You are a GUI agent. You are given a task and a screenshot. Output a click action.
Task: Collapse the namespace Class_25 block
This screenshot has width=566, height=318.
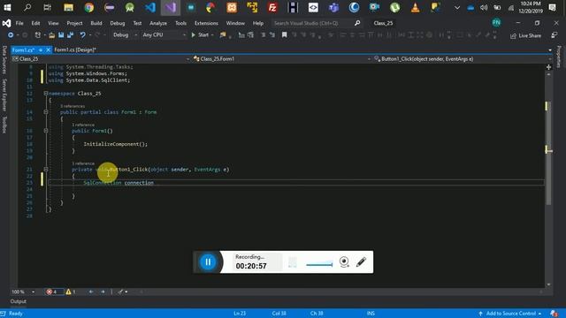(46, 94)
